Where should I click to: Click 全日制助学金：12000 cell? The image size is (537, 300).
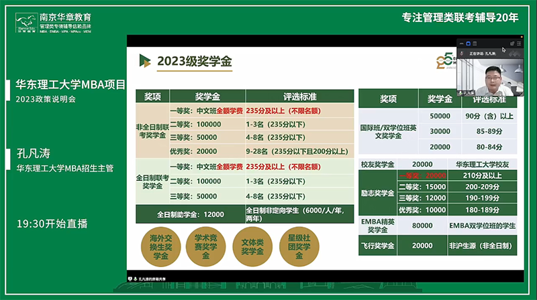(191, 214)
